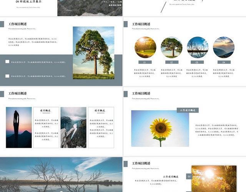Click 工作项目概述 title on the silhouette slide

tap(17, 93)
